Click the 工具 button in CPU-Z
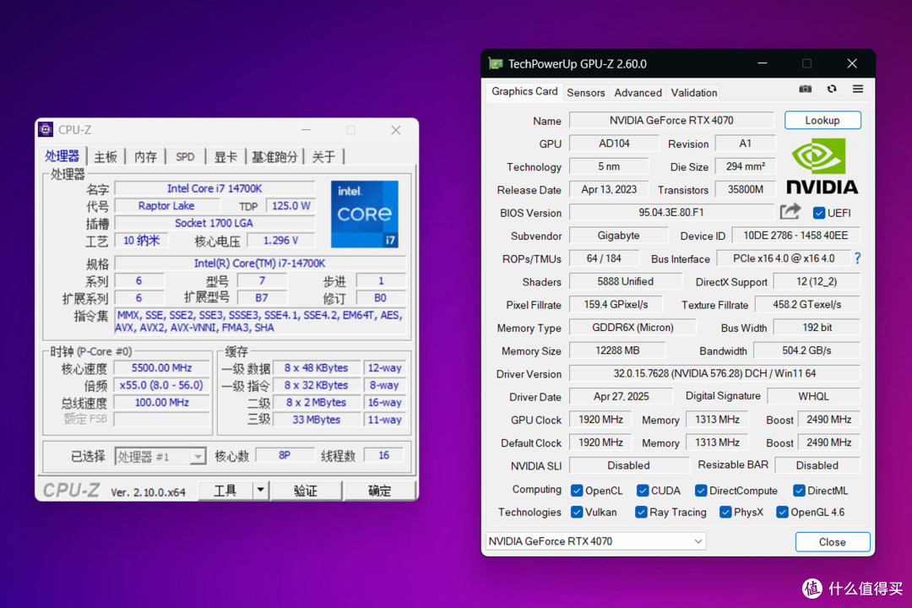Screen dimensions: 912x608 (x=225, y=491)
